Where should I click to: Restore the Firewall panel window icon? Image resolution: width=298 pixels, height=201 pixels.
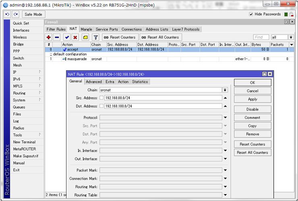(287, 22)
